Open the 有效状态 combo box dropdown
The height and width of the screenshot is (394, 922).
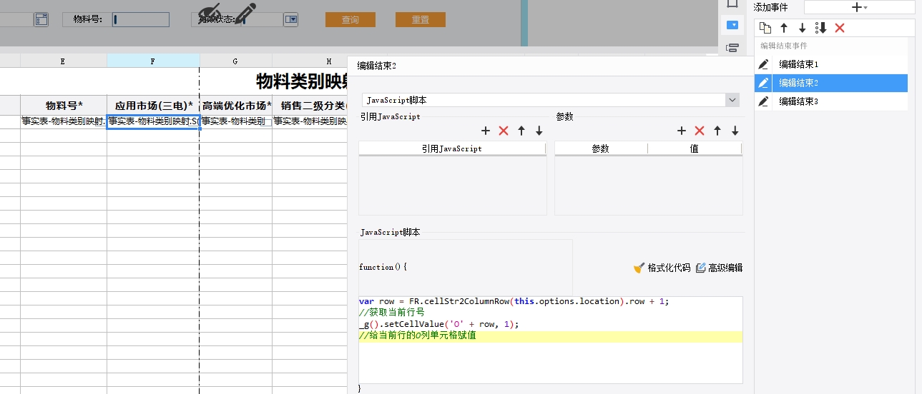coord(291,19)
